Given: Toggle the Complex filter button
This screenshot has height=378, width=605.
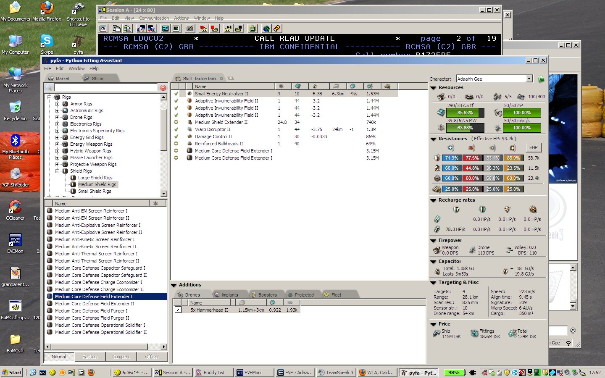Looking at the screenshot, I should [121, 357].
